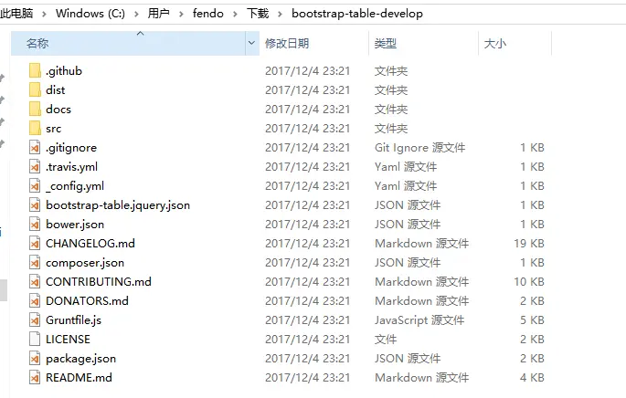Navigate to 用户 in the address bar
The width and height of the screenshot is (626, 398).
(158, 14)
